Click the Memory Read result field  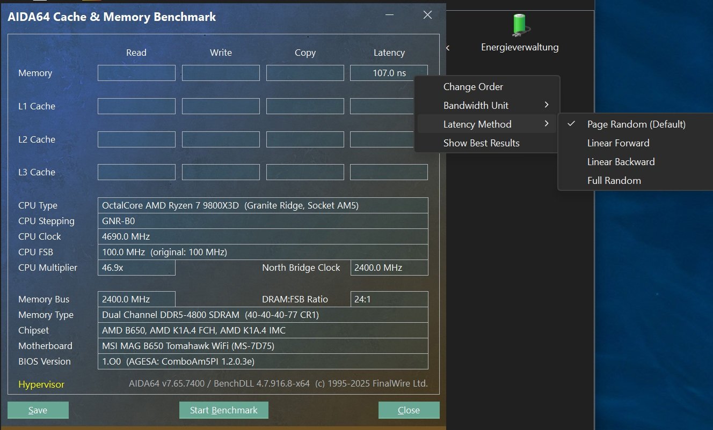point(136,73)
